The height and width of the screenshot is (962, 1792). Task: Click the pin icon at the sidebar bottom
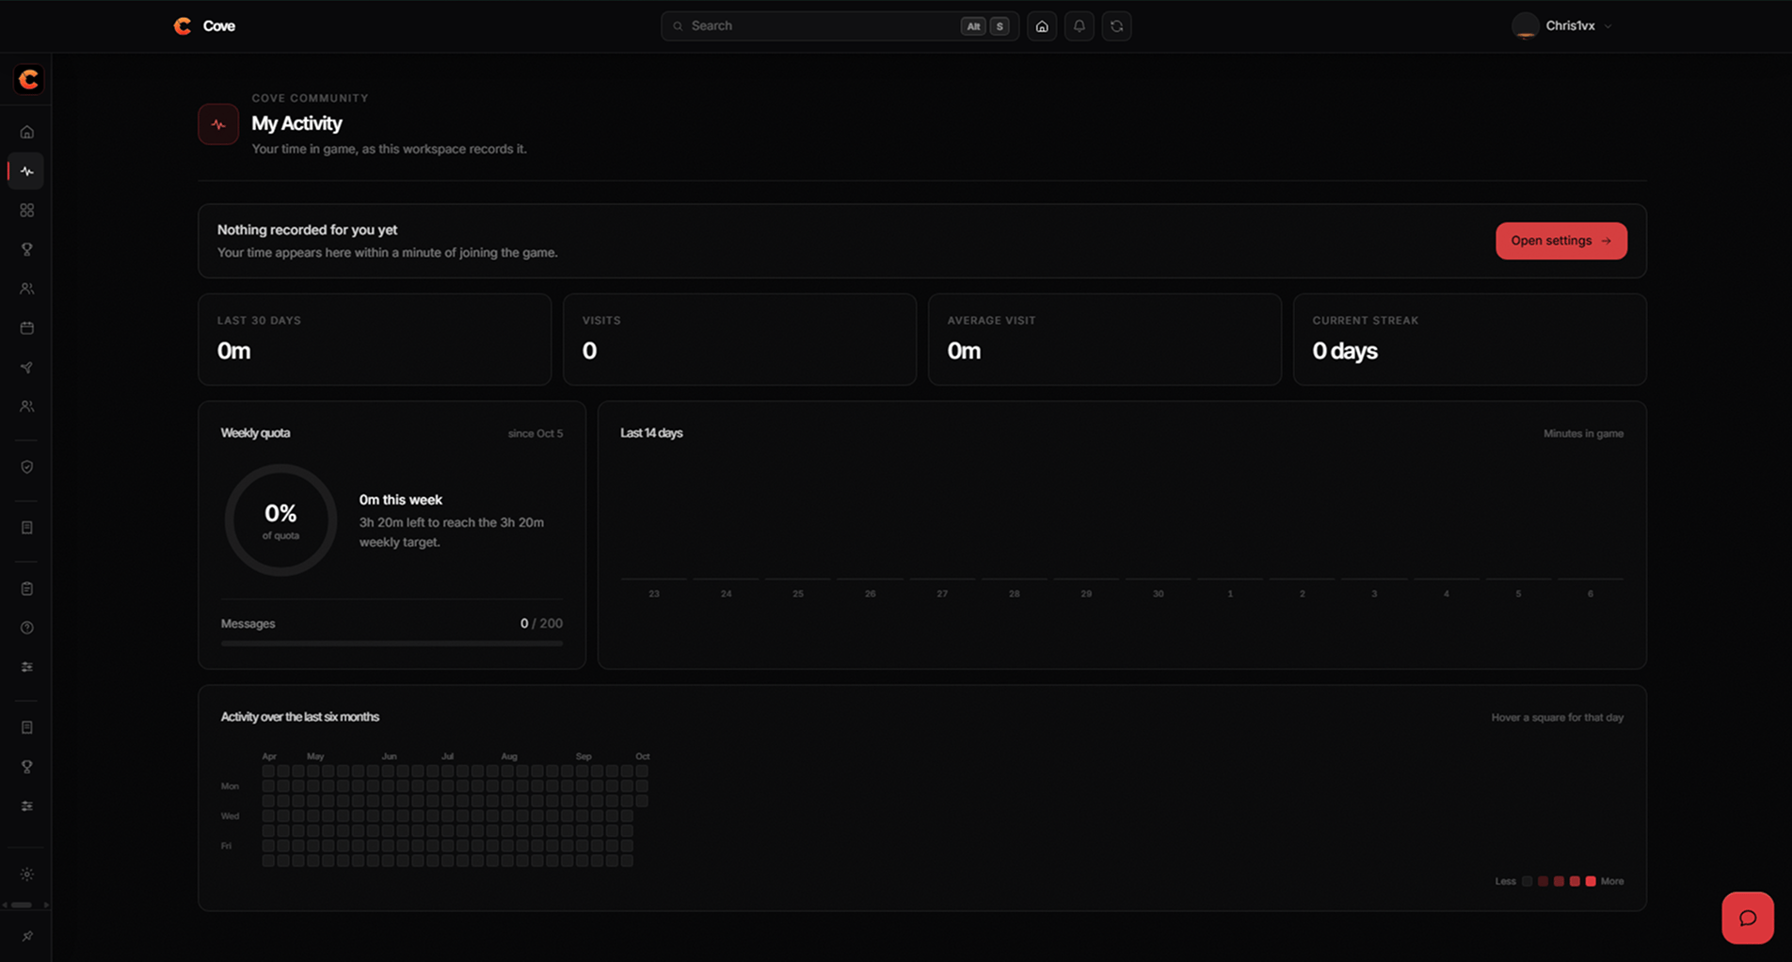[26, 937]
